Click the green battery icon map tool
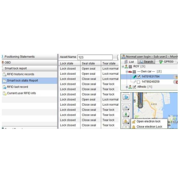Screen dimensions: 180x180 pyautogui.click(x=126, y=114)
